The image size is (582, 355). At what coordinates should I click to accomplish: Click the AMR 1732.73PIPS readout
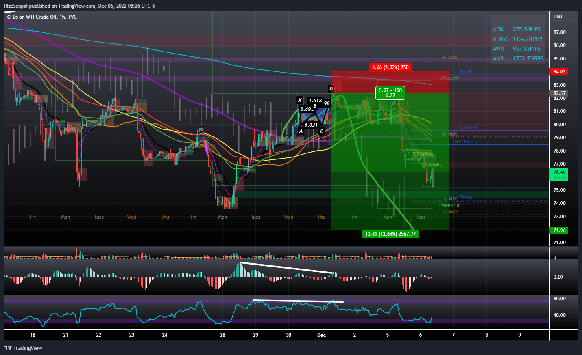tap(518, 58)
